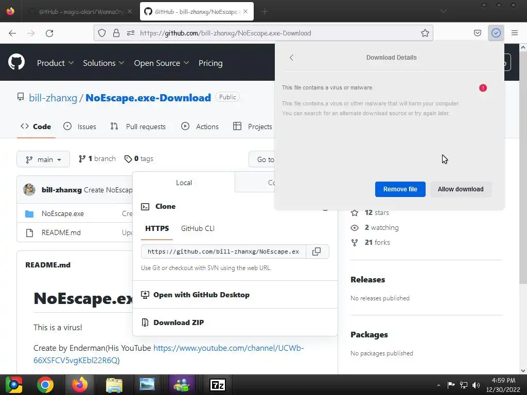Select the Local clone tab
The width and height of the screenshot is (527, 395).
(x=184, y=183)
